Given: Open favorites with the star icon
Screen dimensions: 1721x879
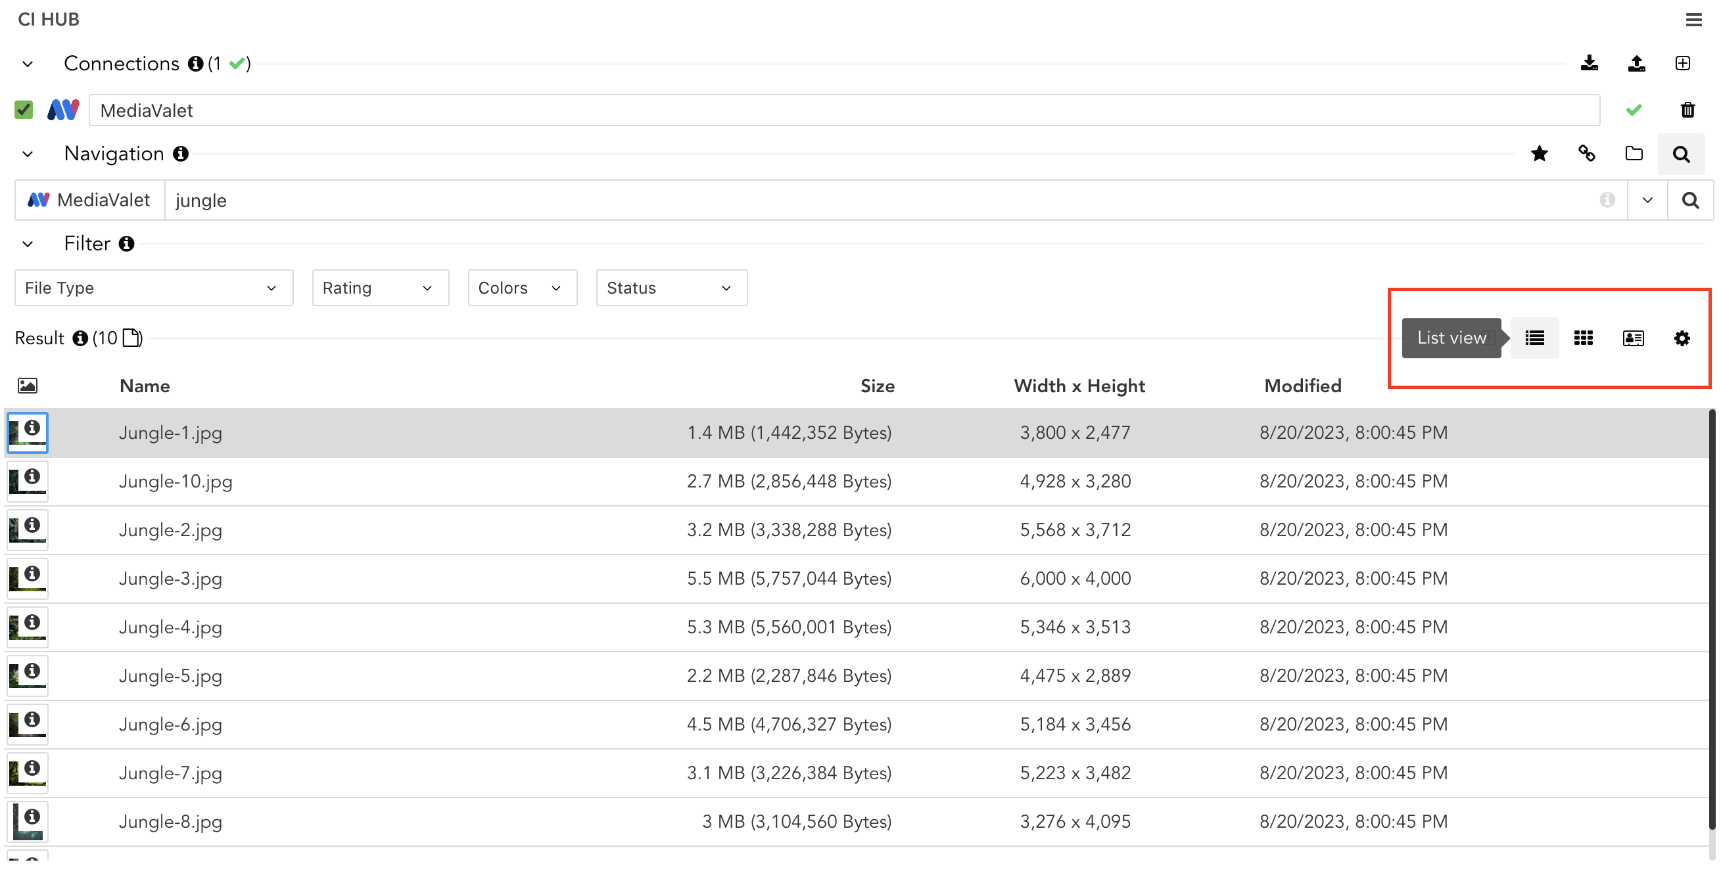Looking at the screenshot, I should click(x=1540, y=154).
